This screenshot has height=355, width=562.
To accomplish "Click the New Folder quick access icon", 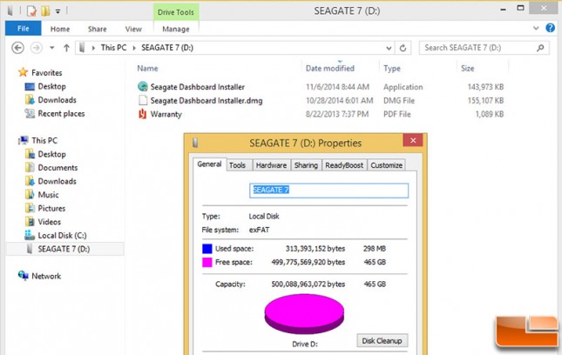I will click(x=45, y=11).
